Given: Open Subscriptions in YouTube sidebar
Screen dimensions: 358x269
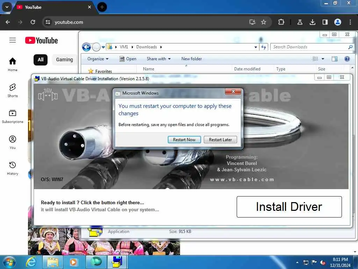Looking at the screenshot, I should (x=13, y=116).
